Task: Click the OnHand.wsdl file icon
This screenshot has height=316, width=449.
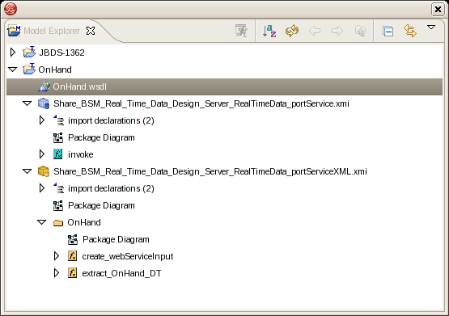Action: coord(44,86)
